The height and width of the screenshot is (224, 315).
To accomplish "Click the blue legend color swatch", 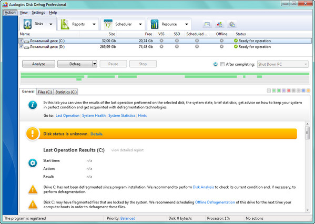I will click(303, 90).
